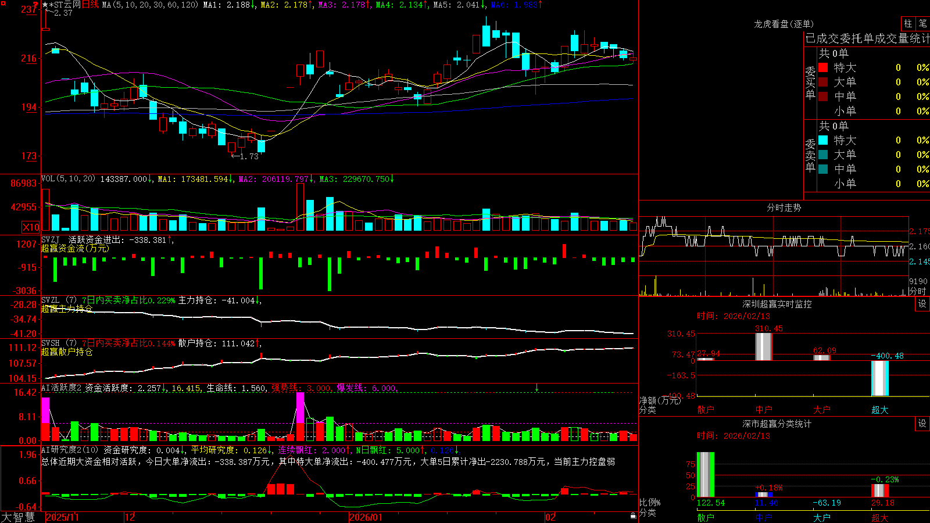
Task: Click the red question mark icon near 237
Action: click(x=36, y=5)
